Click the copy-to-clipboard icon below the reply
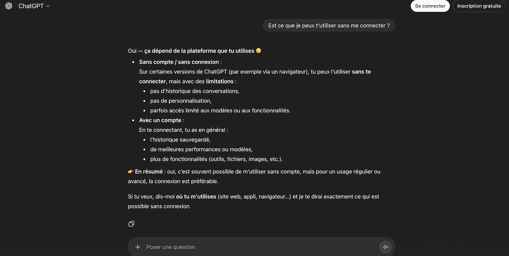Screen dimensions: 509x256 (131, 223)
